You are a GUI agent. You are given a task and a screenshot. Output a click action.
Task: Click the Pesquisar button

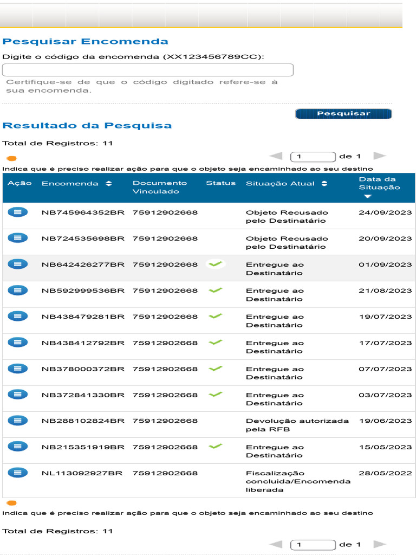coord(343,114)
